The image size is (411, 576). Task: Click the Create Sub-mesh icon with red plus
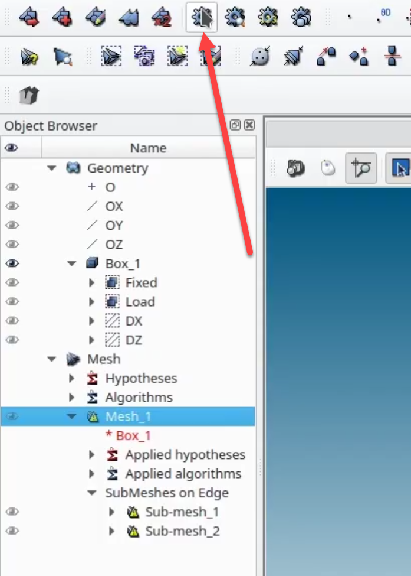(x=63, y=17)
